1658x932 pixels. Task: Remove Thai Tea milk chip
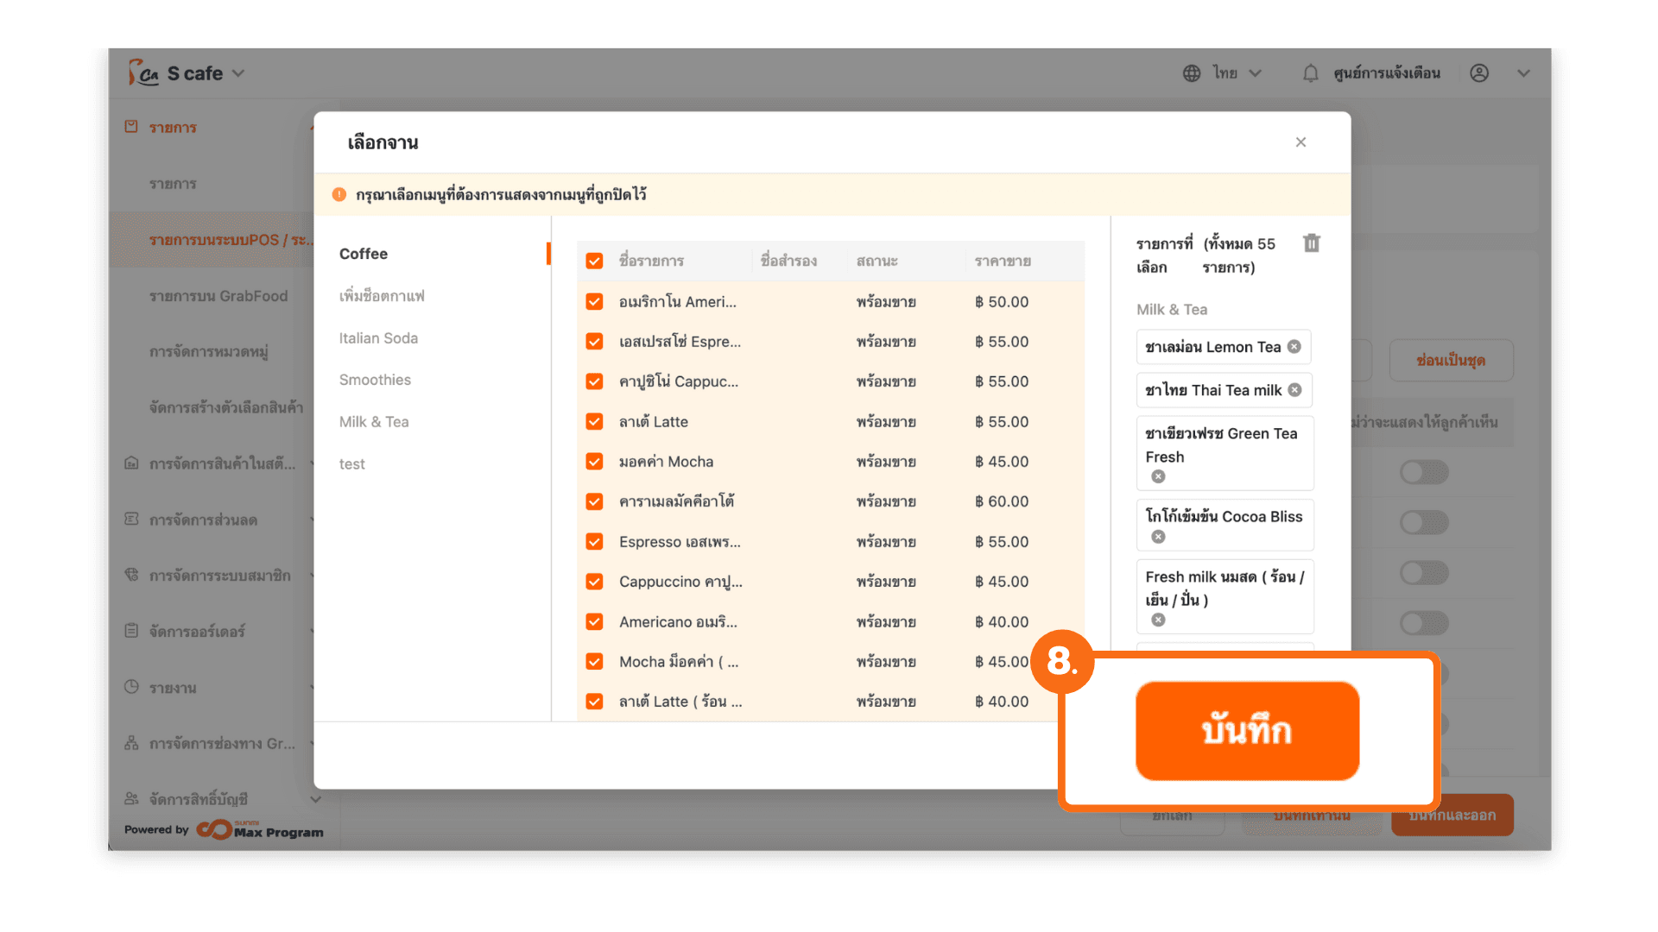click(1294, 390)
